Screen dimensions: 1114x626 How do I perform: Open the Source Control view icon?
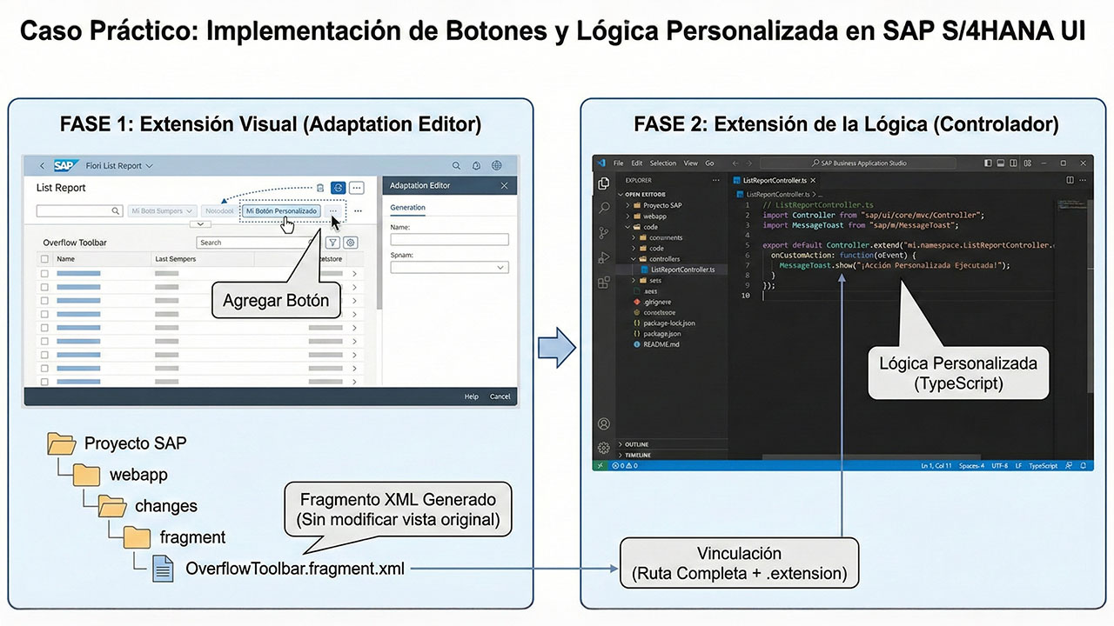pyautogui.click(x=604, y=233)
